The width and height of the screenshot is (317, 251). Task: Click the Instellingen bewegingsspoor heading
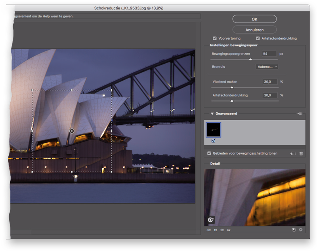pos(234,45)
